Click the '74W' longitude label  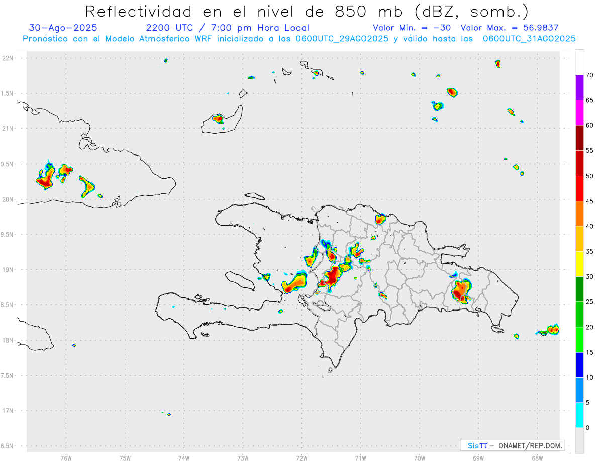pyautogui.click(x=184, y=458)
